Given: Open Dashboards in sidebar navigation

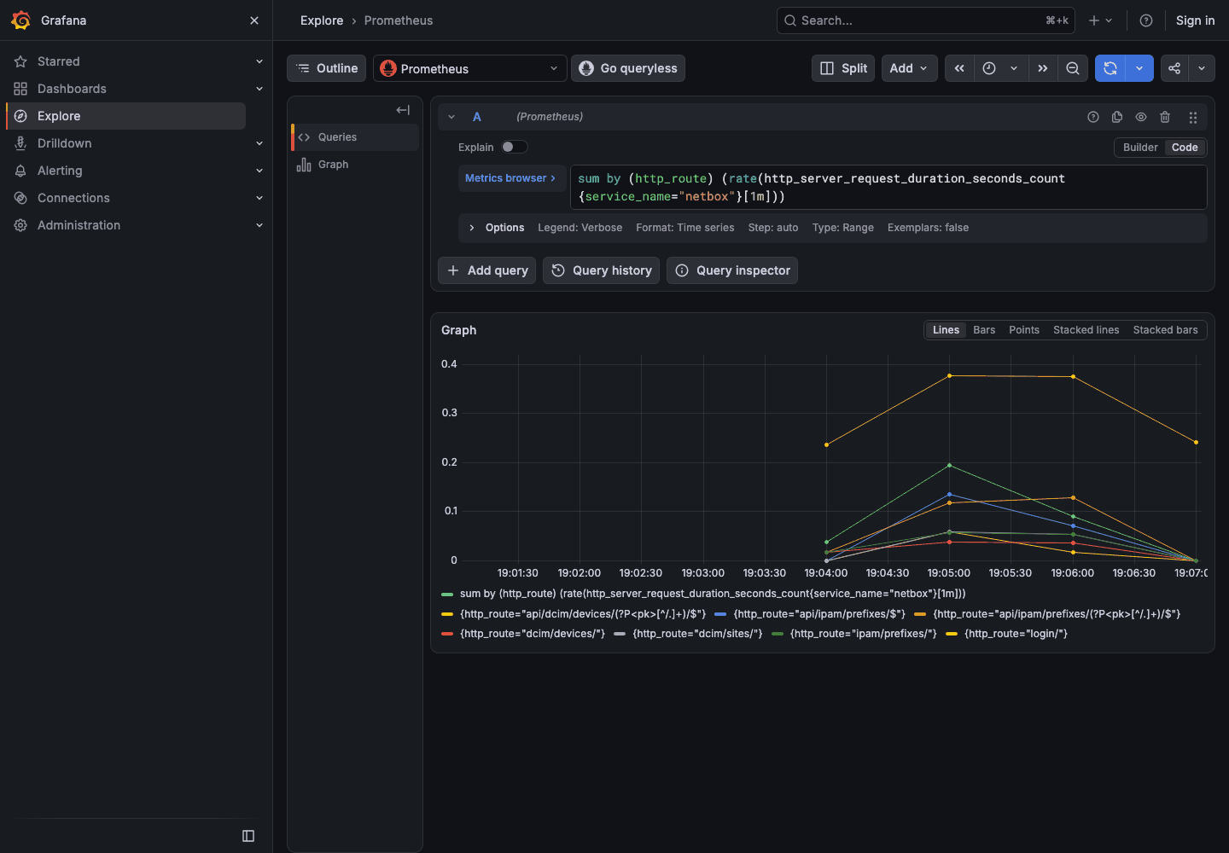Looking at the screenshot, I should click(72, 89).
